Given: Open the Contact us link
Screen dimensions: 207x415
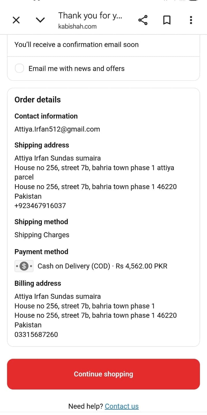Looking at the screenshot, I should point(122,406).
